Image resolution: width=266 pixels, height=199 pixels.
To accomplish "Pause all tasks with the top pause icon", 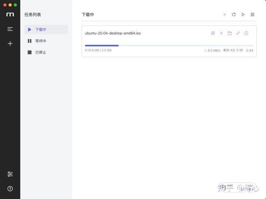I will point(252,15).
